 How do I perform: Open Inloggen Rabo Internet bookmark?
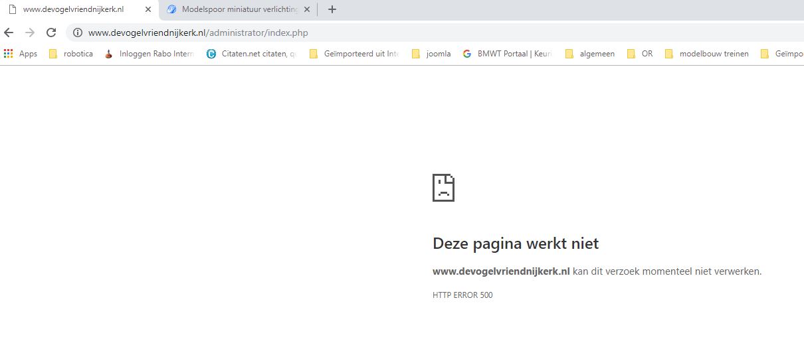(150, 54)
